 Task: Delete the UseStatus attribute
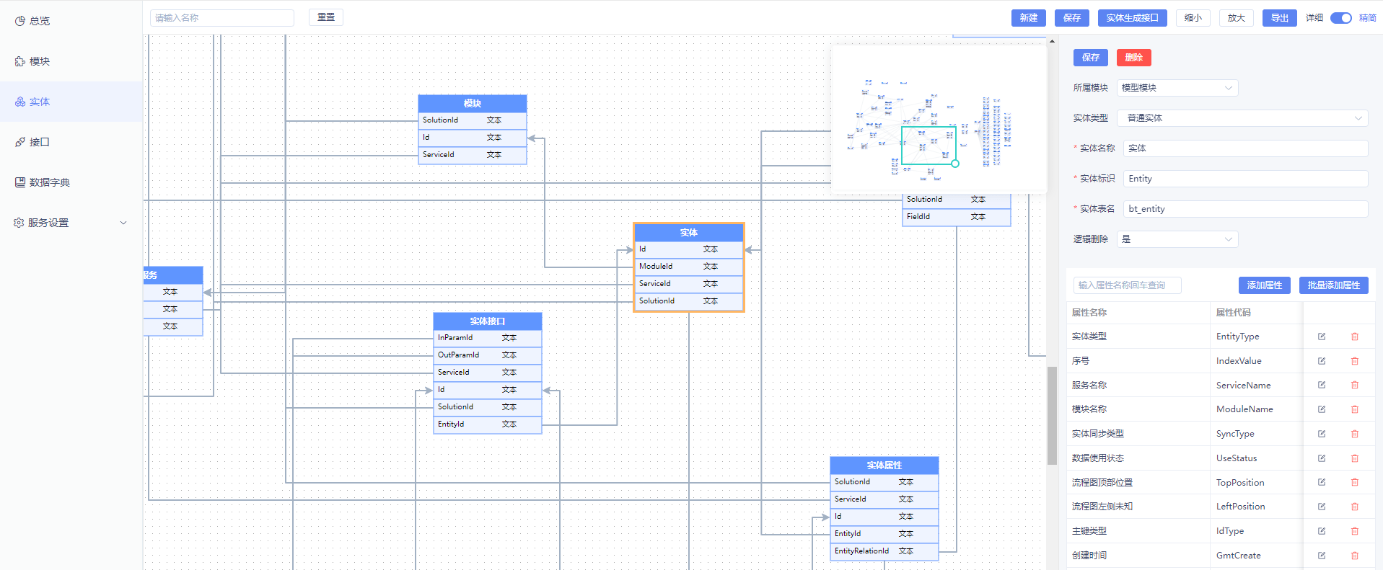tap(1354, 458)
